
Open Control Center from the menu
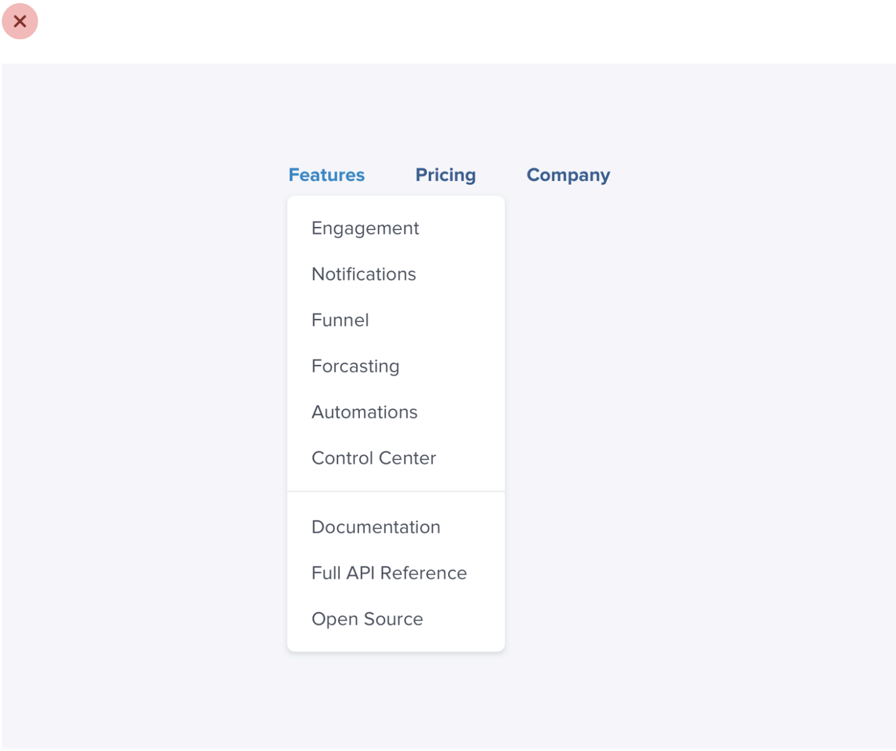373,458
